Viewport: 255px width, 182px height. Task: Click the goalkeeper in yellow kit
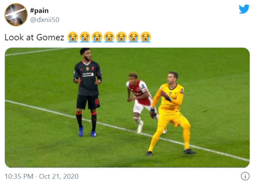(171, 109)
